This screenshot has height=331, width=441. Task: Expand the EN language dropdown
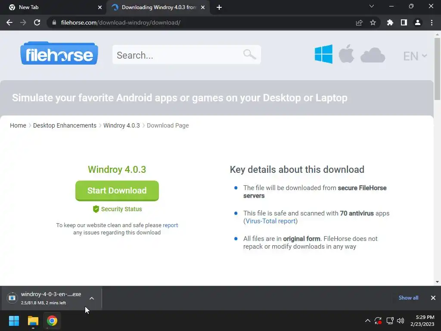coord(415,56)
